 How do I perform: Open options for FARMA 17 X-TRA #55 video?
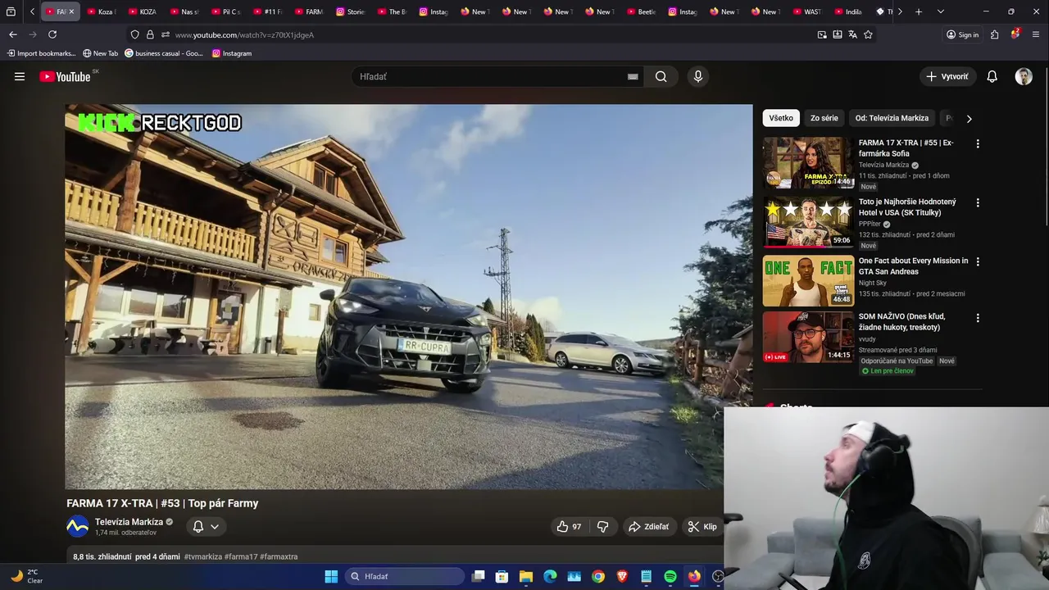click(977, 143)
